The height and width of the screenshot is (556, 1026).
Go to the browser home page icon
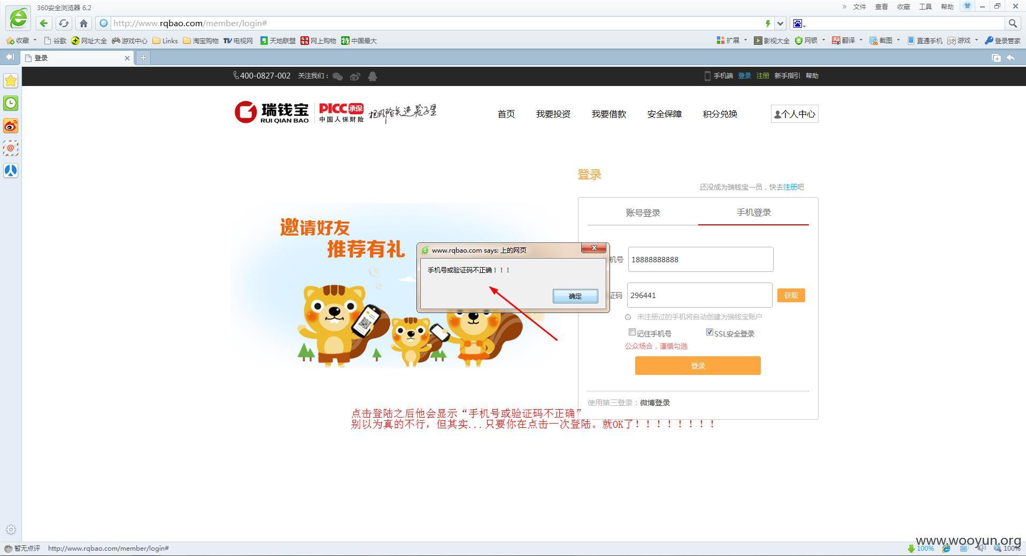(83, 23)
